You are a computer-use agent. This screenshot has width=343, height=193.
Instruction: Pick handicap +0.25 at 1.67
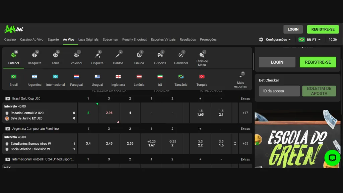pos(151,143)
